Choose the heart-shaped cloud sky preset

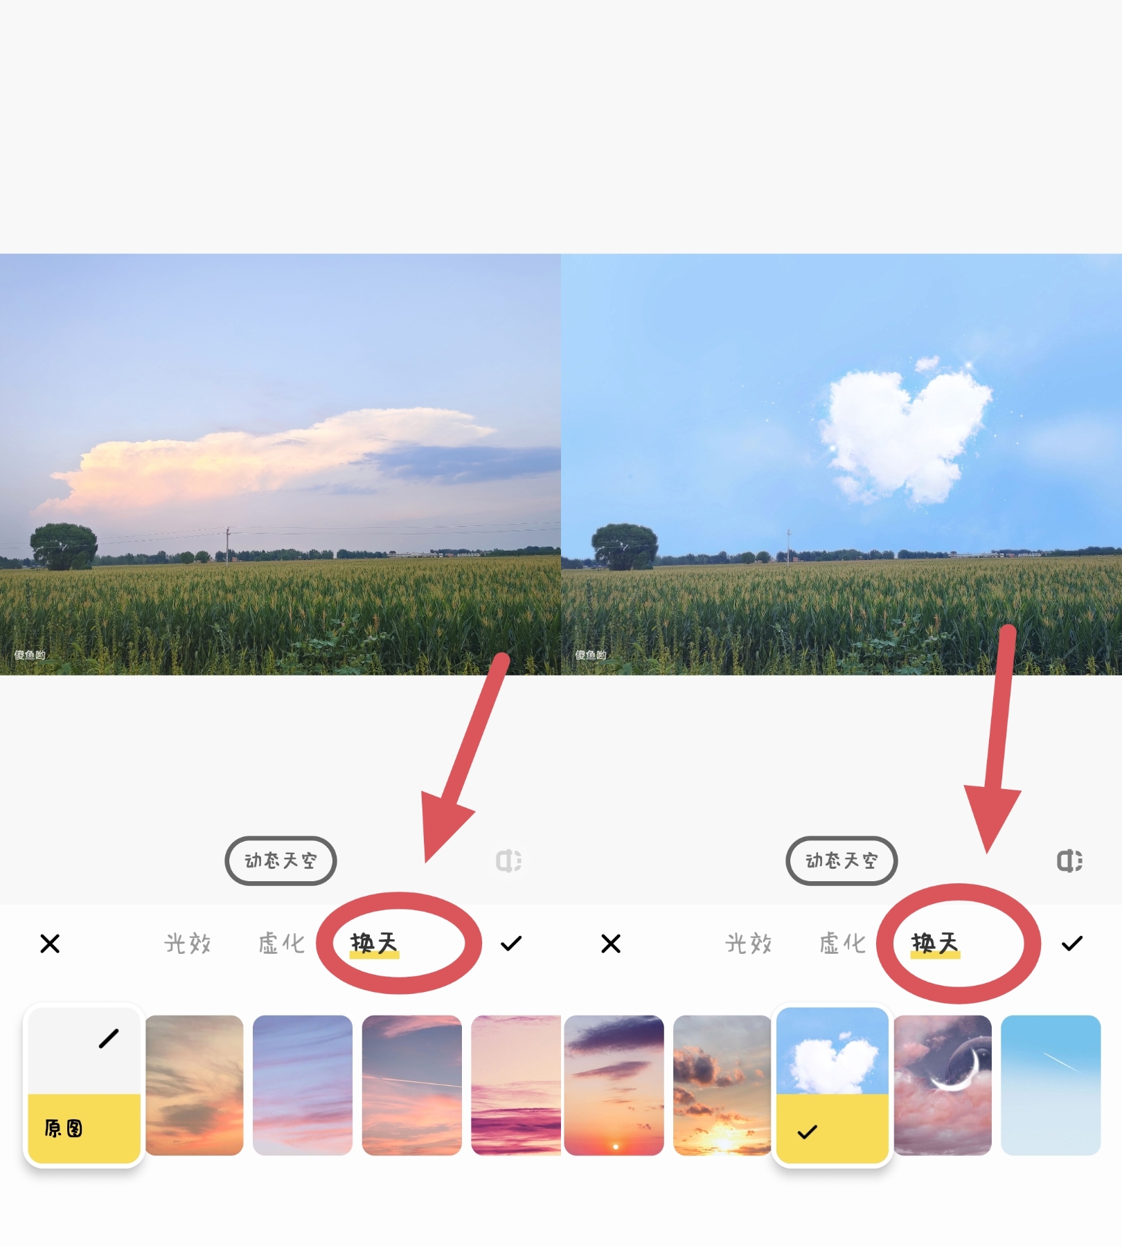click(x=832, y=1085)
